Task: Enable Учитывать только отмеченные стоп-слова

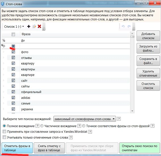Action: click(x=4, y=137)
